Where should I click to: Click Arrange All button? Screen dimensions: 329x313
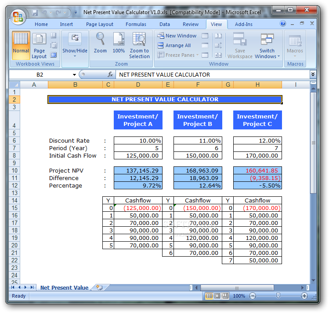click(x=174, y=45)
